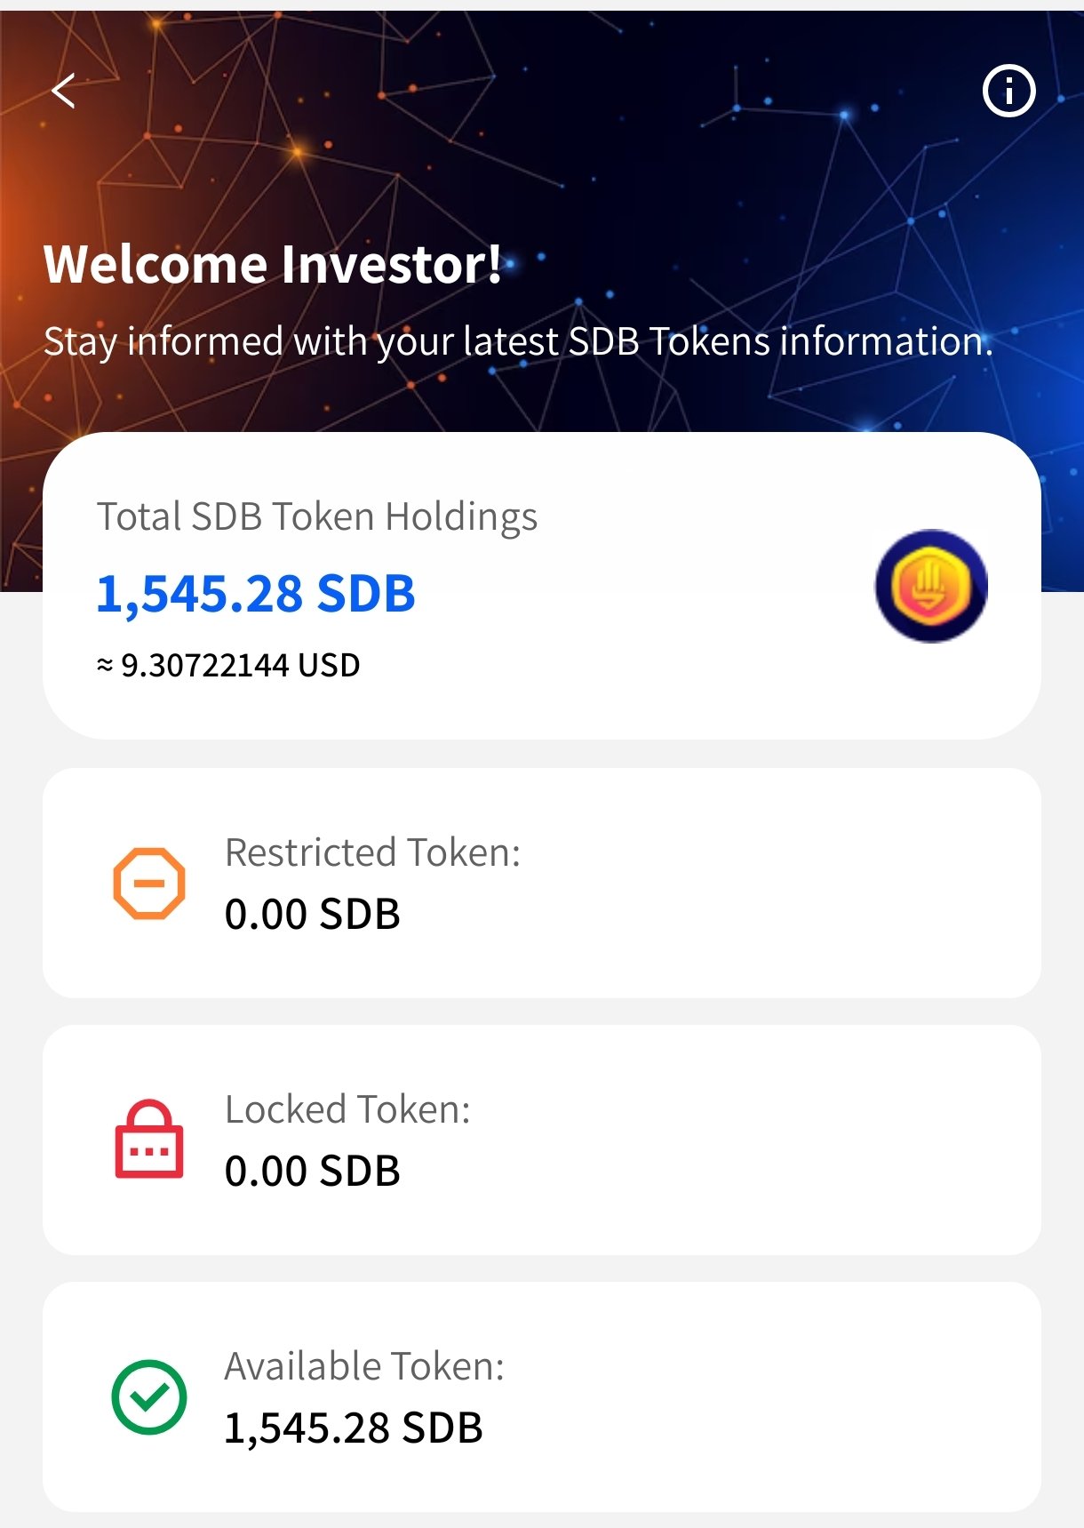Viewport: 1084px width, 1528px height.
Task: Tap the green available checkmark icon
Action: (149, 1396)
